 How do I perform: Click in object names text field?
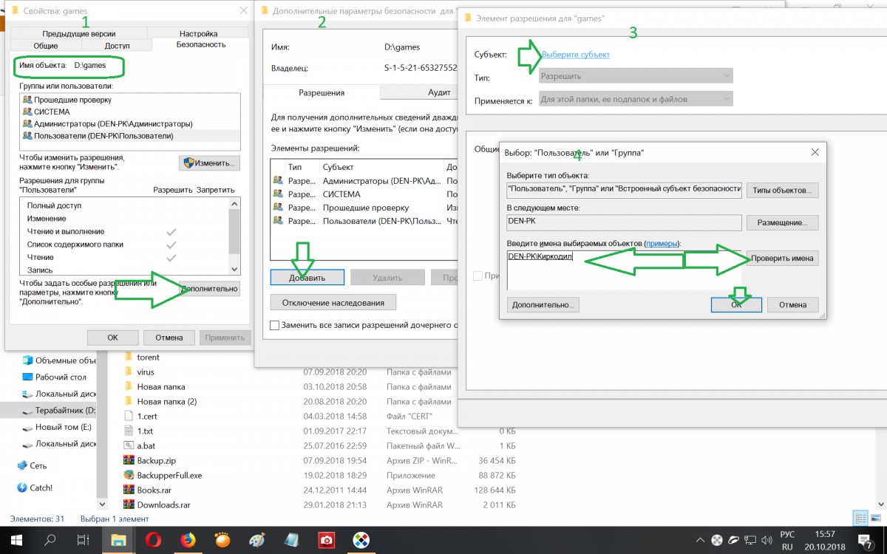(x=624, y=270)
